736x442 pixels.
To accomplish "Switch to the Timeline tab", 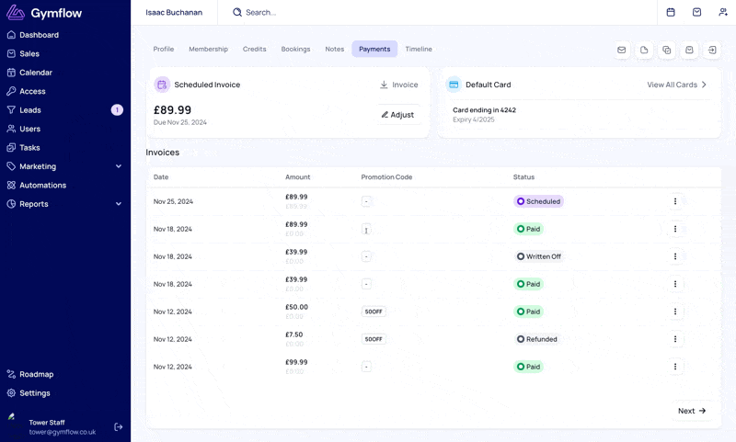I will [419, 50].
